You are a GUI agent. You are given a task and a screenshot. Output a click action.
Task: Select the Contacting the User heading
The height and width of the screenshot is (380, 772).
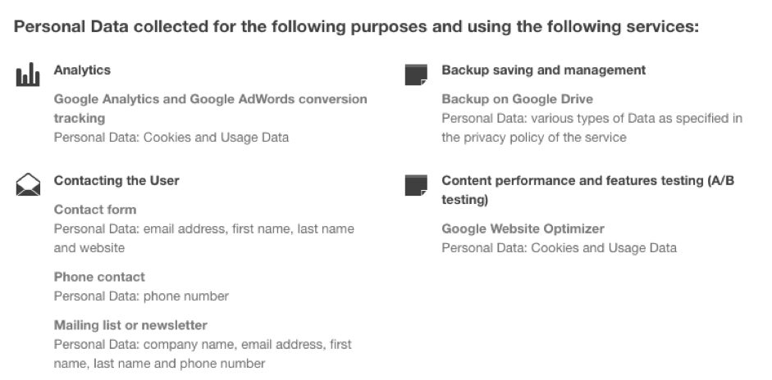click(116, 180)
